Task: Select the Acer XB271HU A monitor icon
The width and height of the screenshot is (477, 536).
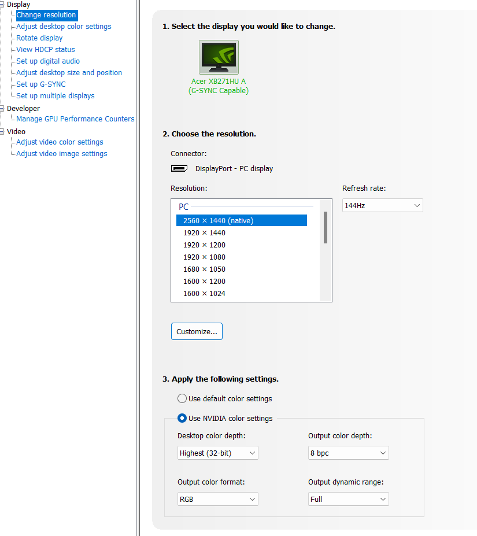Action: click(219, 57)
